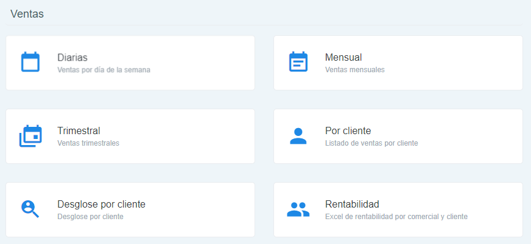Click the blank calendar icon for Diarias
The width and height of the screenshot is (531, 244).
coord(30,62)
